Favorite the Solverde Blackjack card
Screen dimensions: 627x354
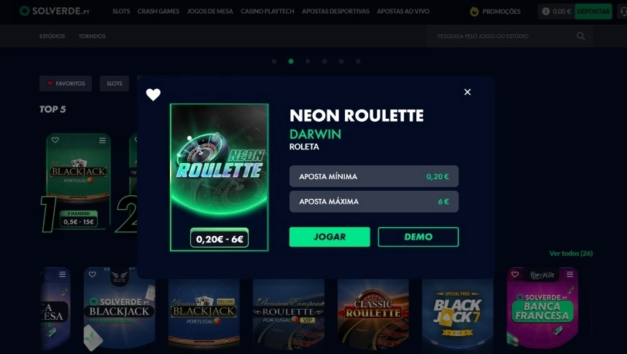(93, 275)
